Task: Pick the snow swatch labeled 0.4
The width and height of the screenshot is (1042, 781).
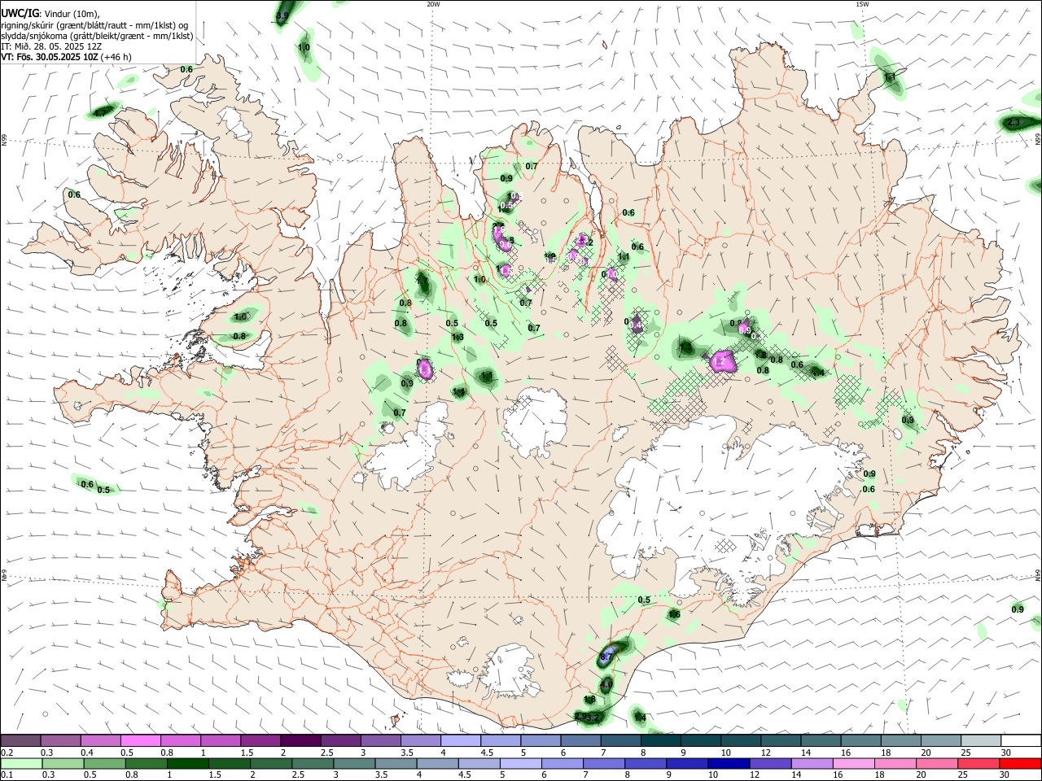Action: [x=100, y=741]
